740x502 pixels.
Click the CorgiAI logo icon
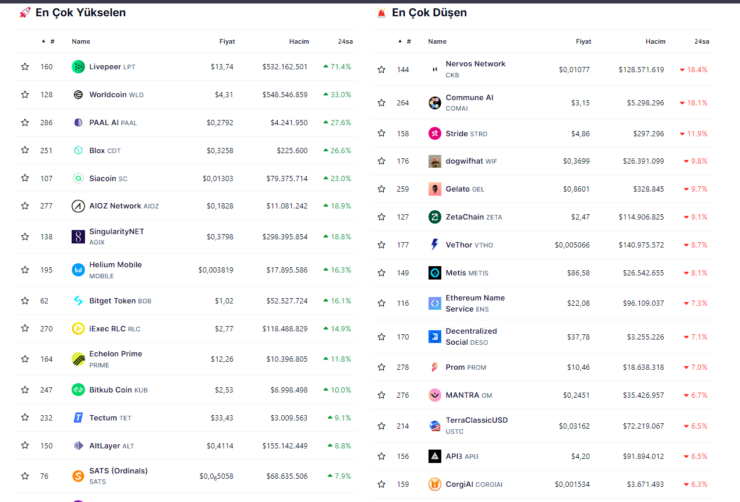coord(434,484)
